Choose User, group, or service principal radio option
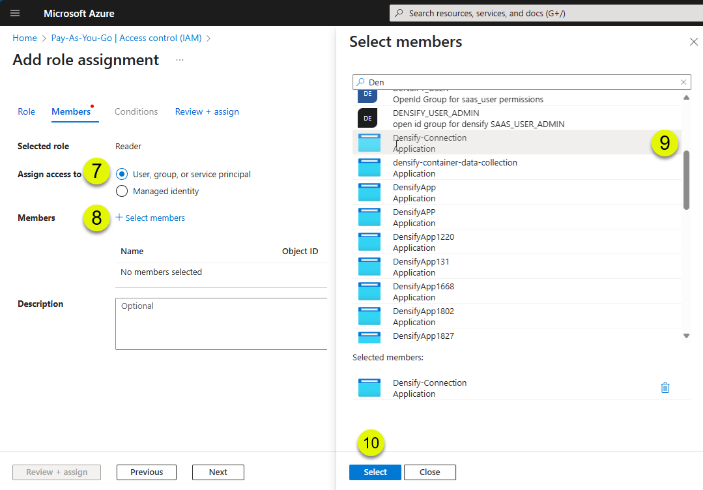The width and height of the screenshot is (703, 490). [x=122, y=174]
